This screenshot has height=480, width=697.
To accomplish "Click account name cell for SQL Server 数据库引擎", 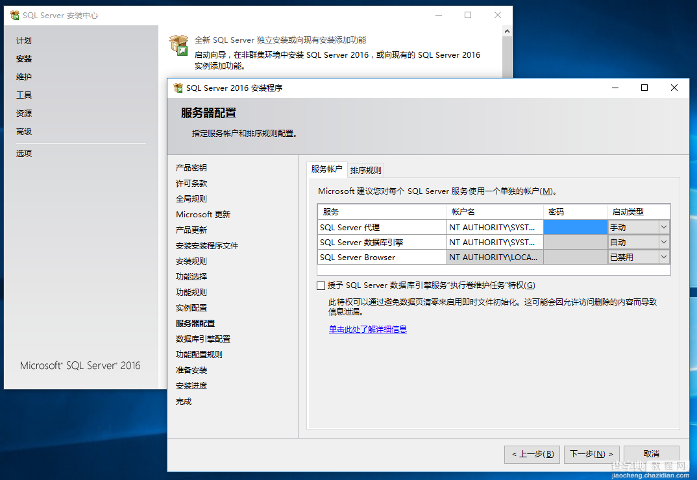I will click(x=495, y=242).
